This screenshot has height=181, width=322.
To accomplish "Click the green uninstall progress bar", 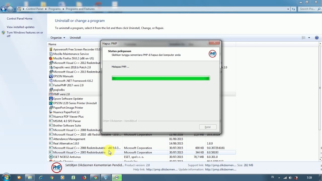I will point(161,78).
